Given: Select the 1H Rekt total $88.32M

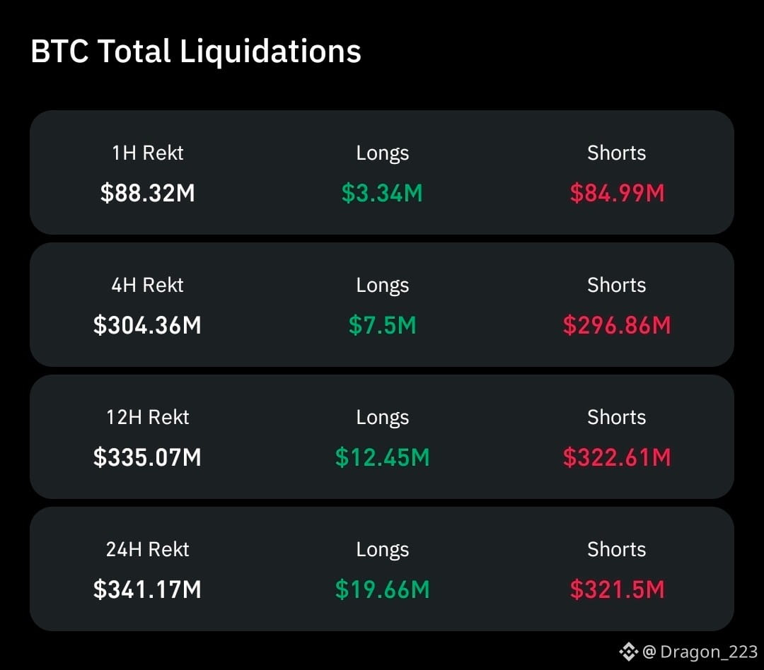Looking at the screenshot, I should [148, 193].
